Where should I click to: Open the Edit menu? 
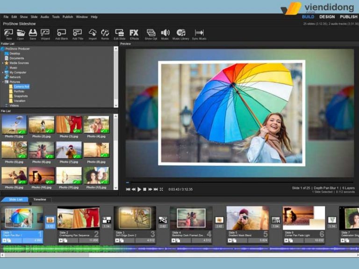point(14,17)
